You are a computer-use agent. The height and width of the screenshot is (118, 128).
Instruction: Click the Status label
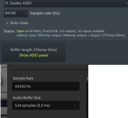9,31
